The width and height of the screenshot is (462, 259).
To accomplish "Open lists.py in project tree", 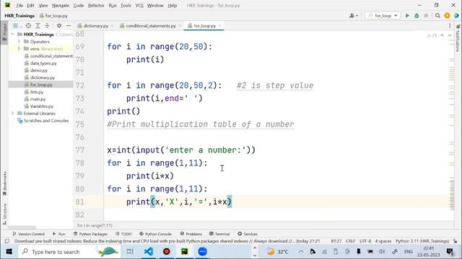I will pos(34,92).
